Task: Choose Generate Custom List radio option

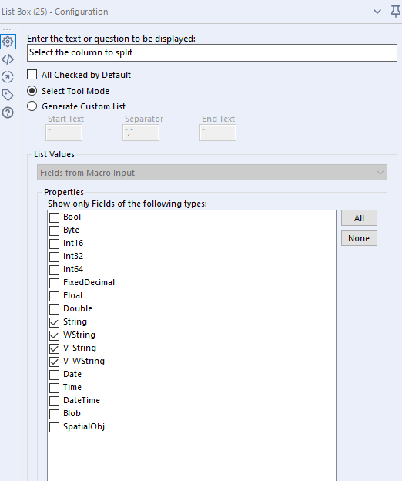Action: tap(32, 106)
